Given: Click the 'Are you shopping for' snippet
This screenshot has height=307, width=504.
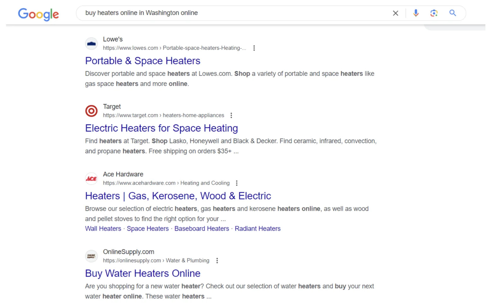Looking at the screenshot, I should click(229, 291).
